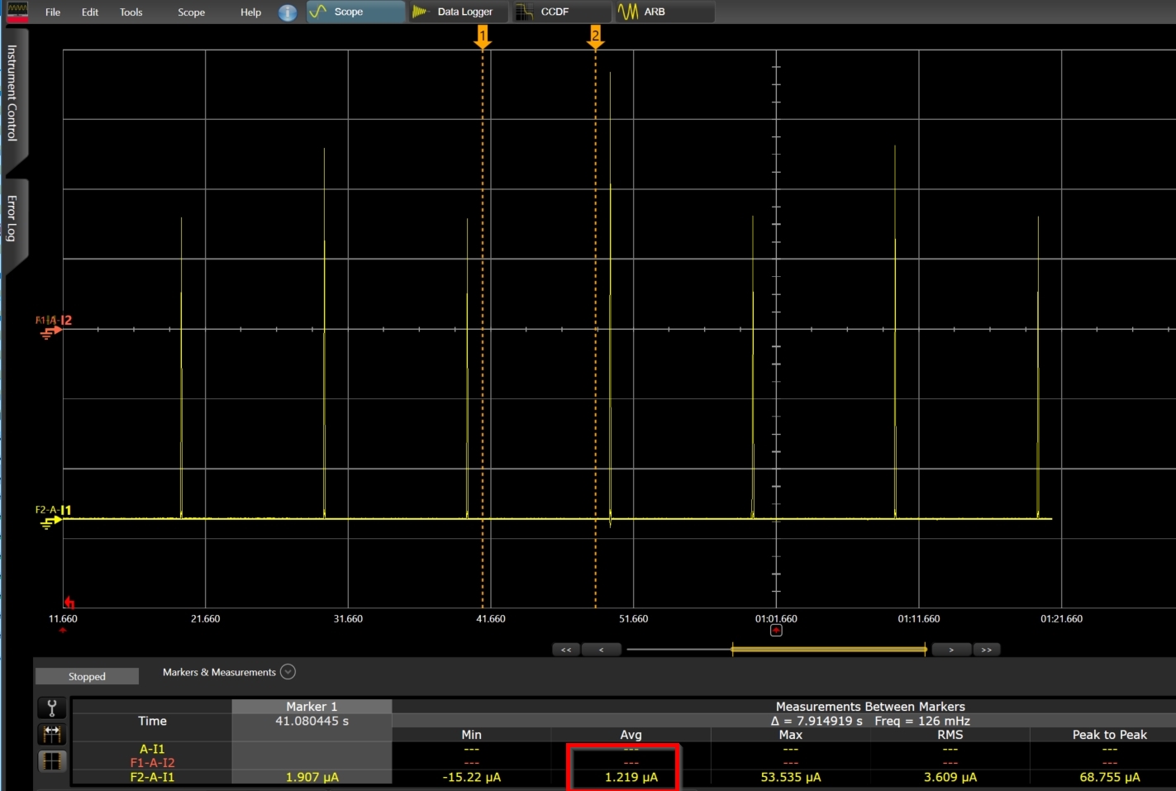This screenshot has width=1176, height=791.
Task: Select the Marker 1 column header
Action: 312,707
